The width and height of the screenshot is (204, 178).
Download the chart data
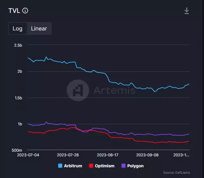pos(187,11)
